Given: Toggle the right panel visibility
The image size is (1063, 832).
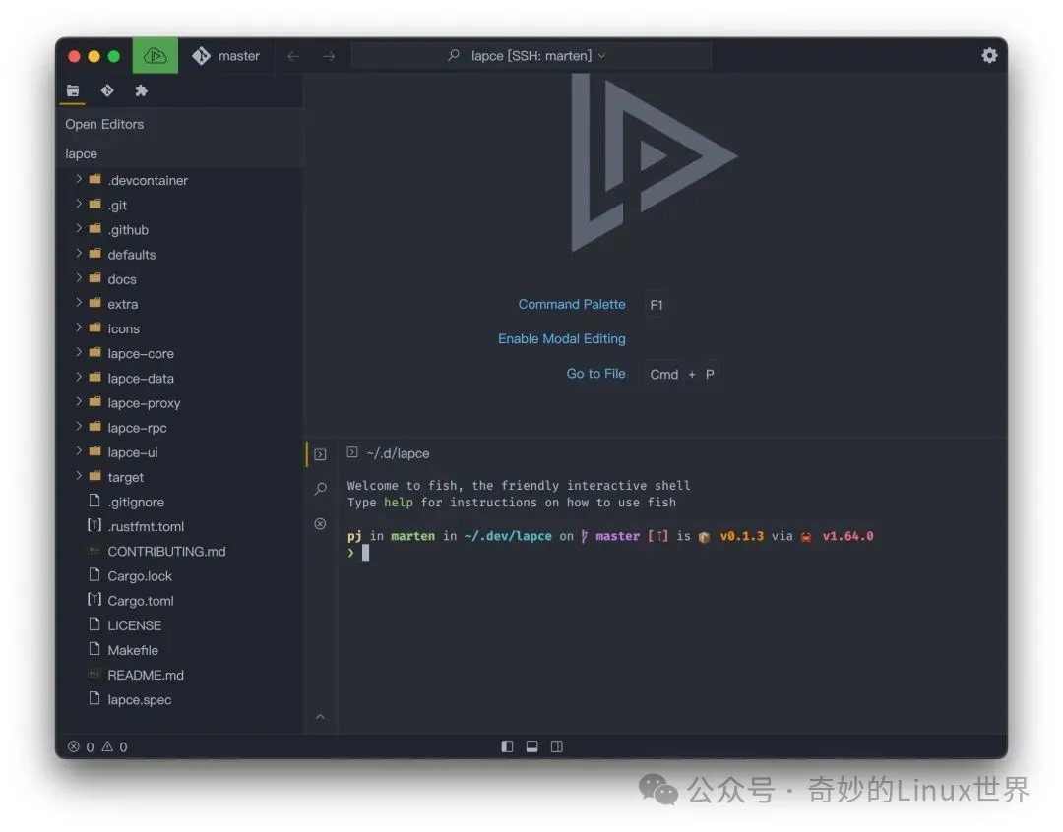Looking at the screenshot, I should [x=557, y=746].
